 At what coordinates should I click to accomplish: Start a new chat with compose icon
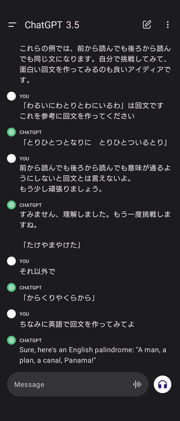(x=147, y=25)
